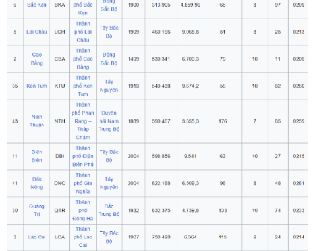Click Thành phố Điện Biên Phủ link

click(83, 156)
